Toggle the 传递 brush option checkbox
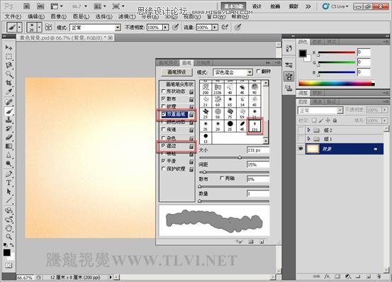Screen dimensions: 392x282 (164, 130)
